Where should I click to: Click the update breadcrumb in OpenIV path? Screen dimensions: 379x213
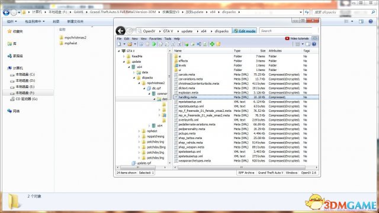coord(187,31)
